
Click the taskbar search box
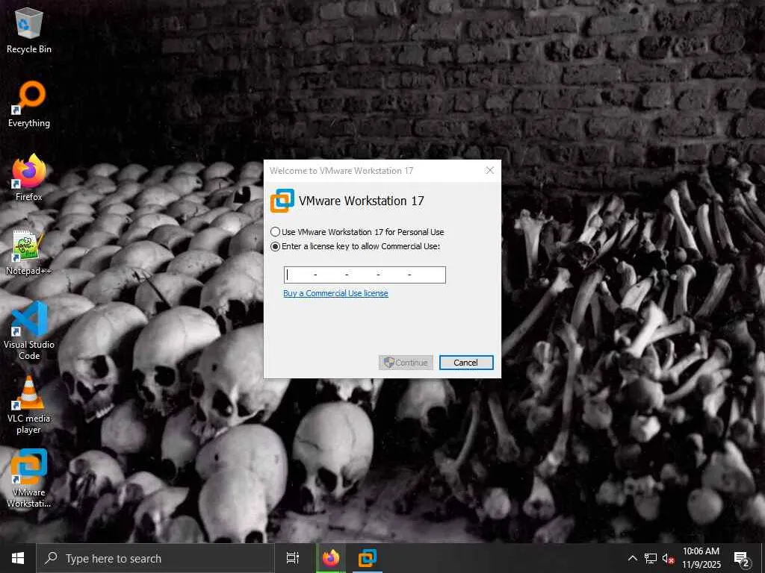(155, 558)
